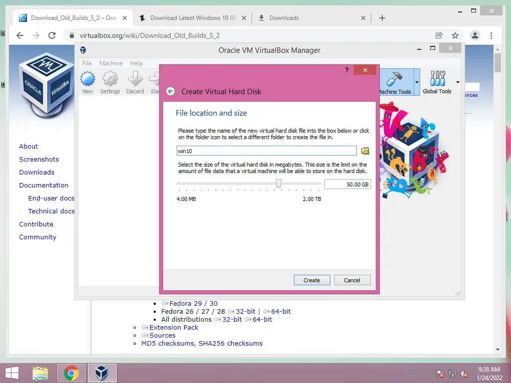This screenshot has height=383, width=511.
Task: Open Chrome three-dot menu
Action: (x=491, y=35)
